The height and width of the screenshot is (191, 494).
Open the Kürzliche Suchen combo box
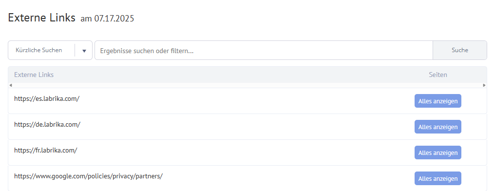pos(50,50)
